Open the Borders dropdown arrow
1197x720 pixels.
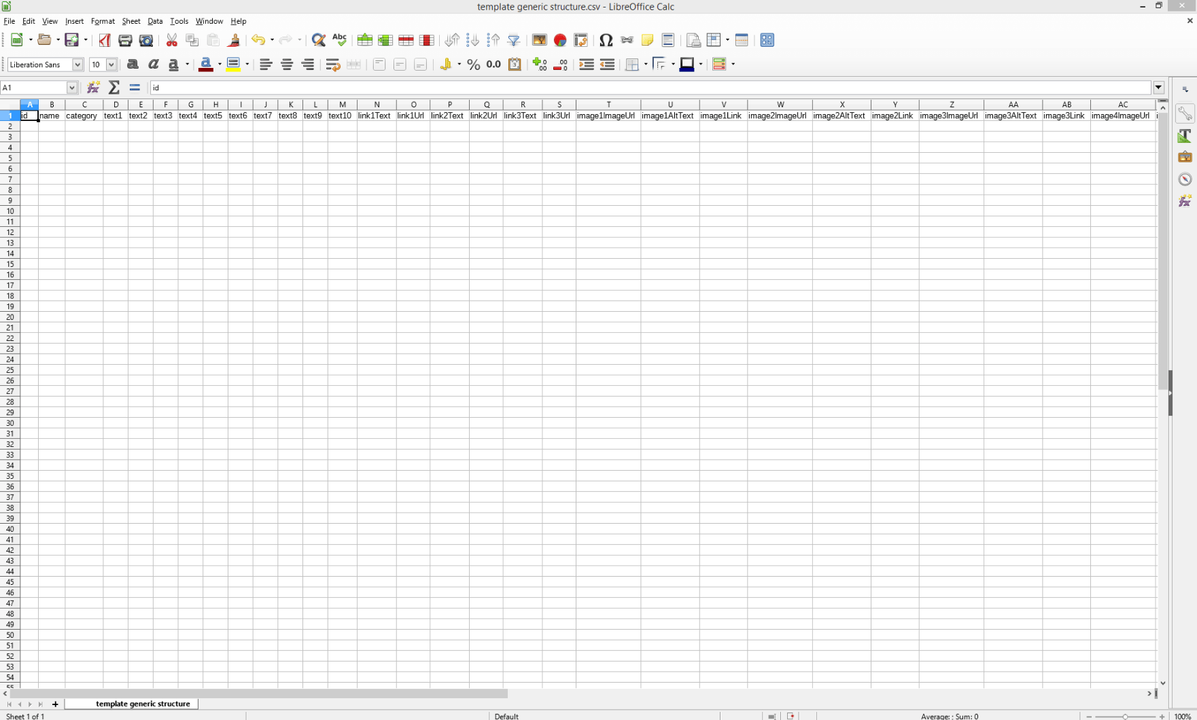[646, 65]
